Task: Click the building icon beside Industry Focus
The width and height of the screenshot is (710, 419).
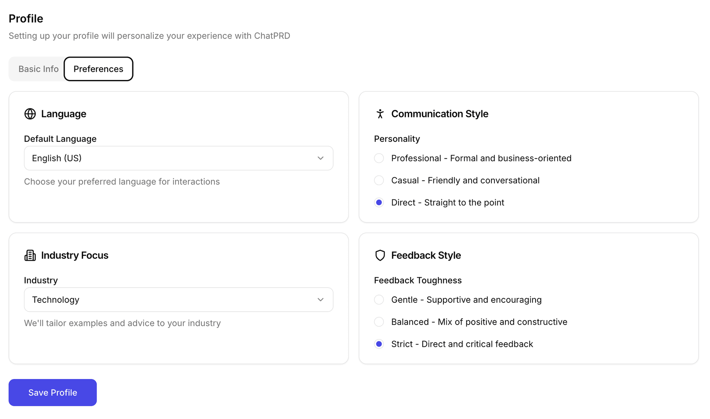Action: 30,255
